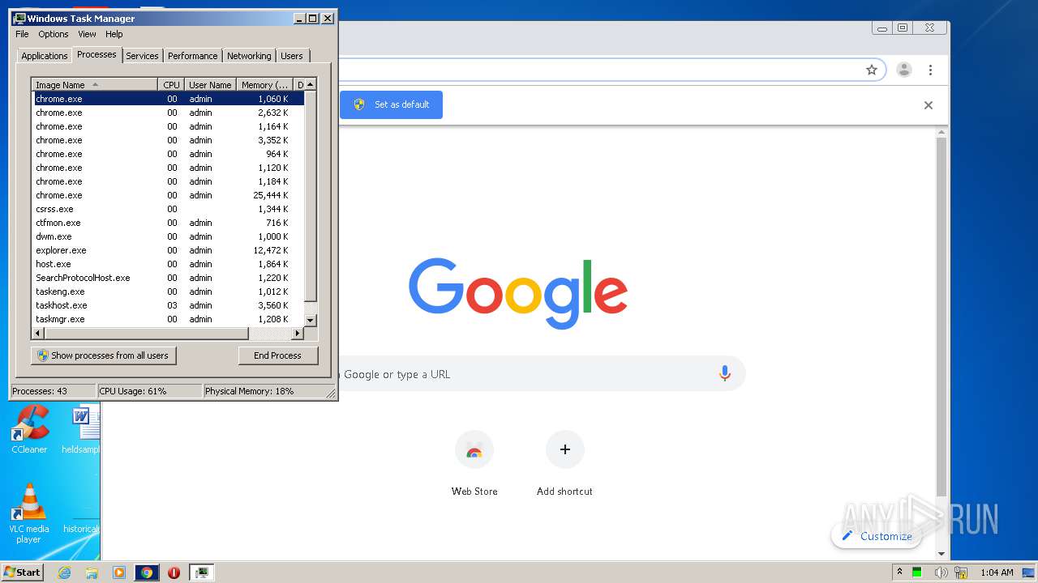This screenshot has height=583, width=1038.
Task: Switch to the Networking tab
Action: (249, 56)
